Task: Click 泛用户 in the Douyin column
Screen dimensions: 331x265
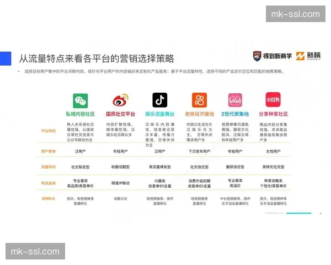Action: (160, 151)
